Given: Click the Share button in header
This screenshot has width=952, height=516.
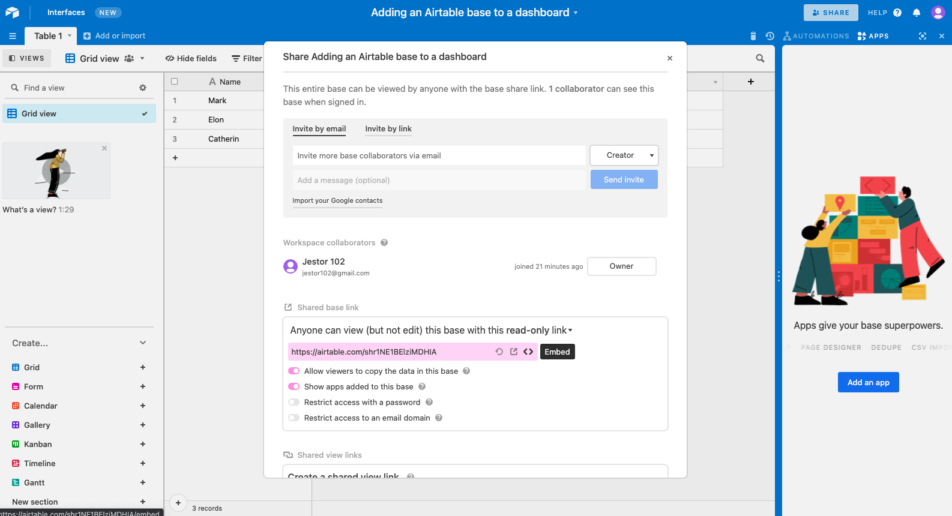Looking at the screenshot, I should pyautogui.click(x=831, y=13).
